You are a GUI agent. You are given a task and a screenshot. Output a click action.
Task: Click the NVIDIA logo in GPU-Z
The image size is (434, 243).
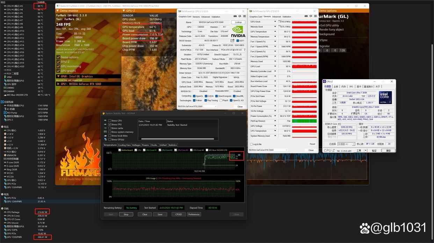pos(237,31)
